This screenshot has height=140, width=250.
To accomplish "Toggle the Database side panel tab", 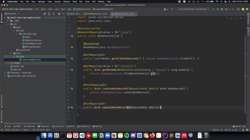I will [248, 19].
